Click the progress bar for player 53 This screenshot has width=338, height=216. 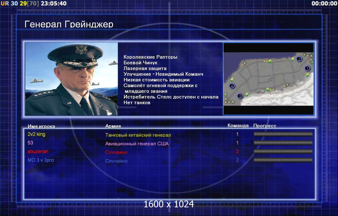pyautogui.click(x=283, y=143)
